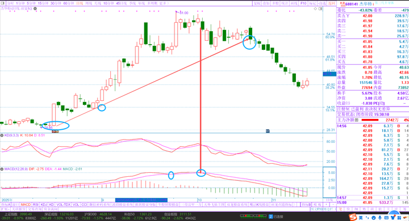Toggle the side panel icon beside the diamond

320,8
